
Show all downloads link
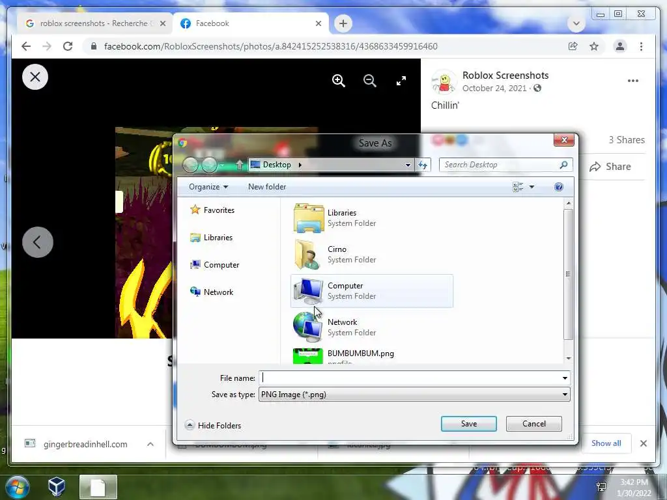(606, 443)
